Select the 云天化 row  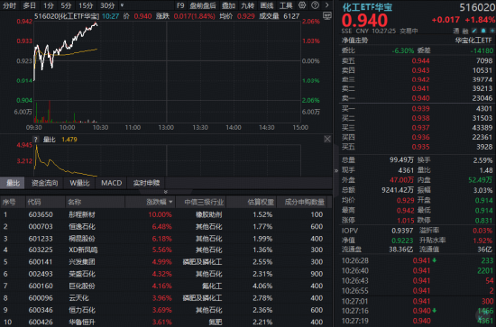click(x=165, y=298)
